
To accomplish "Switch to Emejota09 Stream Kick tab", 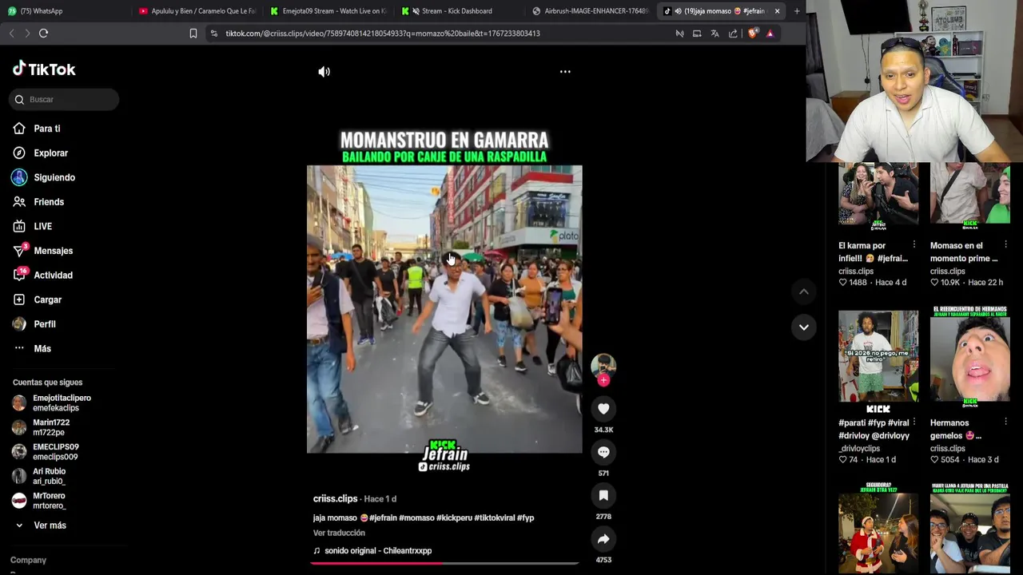I will (x=328, y=11).
